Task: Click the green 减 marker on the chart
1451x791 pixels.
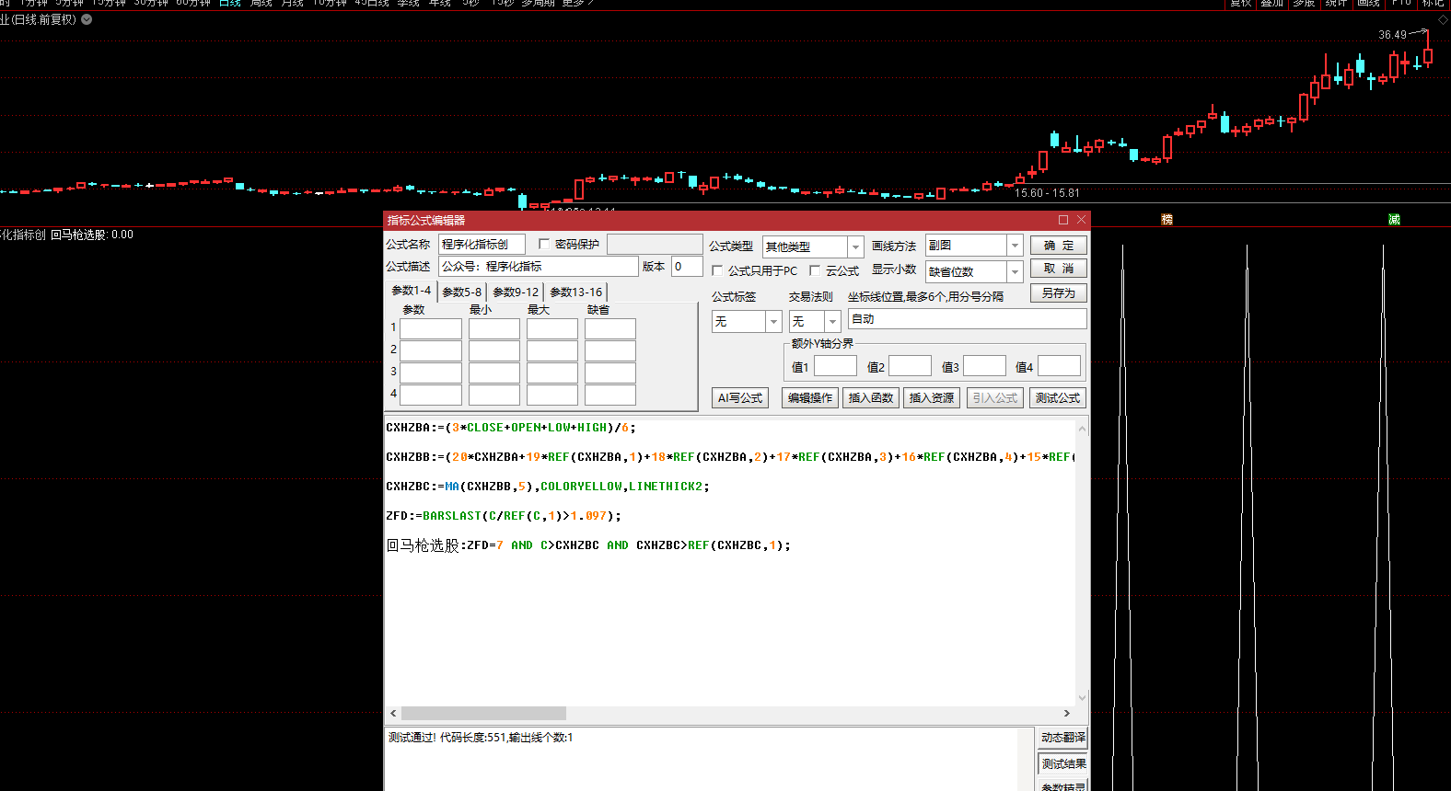Action: [x=1394, y=219]
